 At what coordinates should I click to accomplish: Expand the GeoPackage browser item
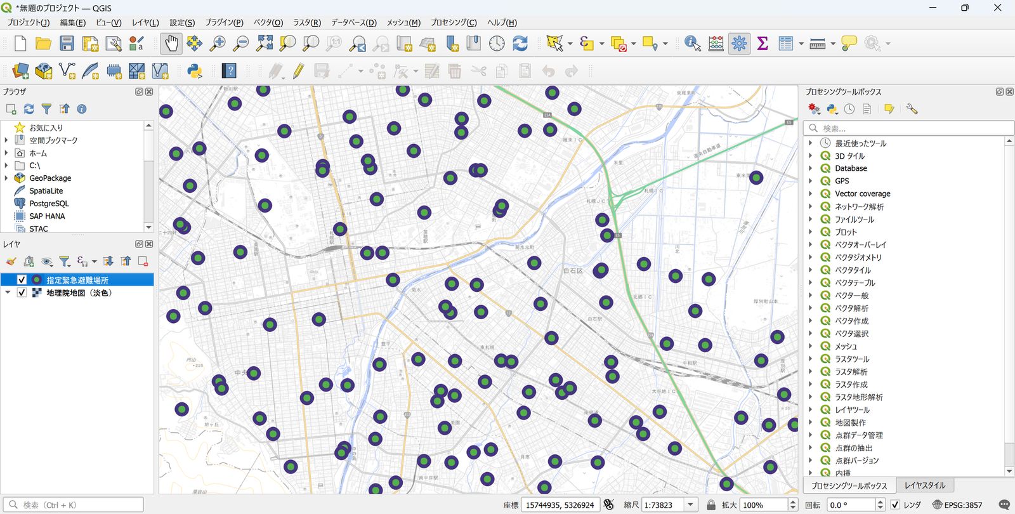point(6,178)
